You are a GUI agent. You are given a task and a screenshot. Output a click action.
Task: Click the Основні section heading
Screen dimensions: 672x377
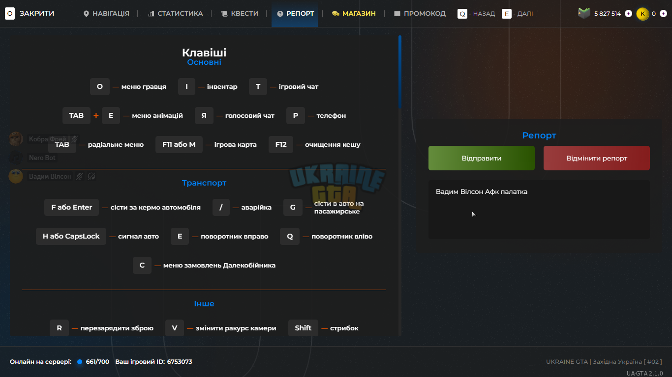(204, 62)
